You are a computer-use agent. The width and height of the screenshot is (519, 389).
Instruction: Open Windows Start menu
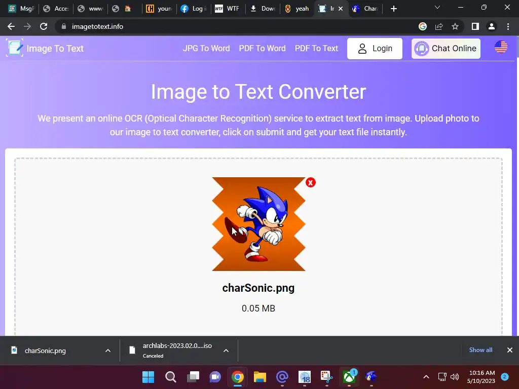[x=148, y=377]
